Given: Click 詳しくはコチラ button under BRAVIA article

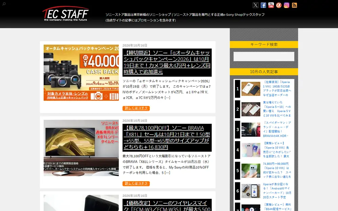Looking at the screenshot, I should tap(136, 183).
